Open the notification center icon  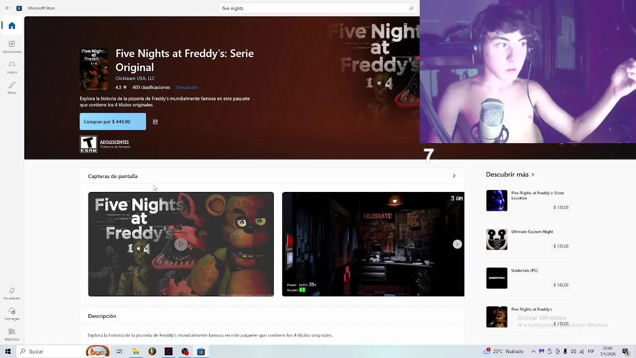(x=625, y=351)
